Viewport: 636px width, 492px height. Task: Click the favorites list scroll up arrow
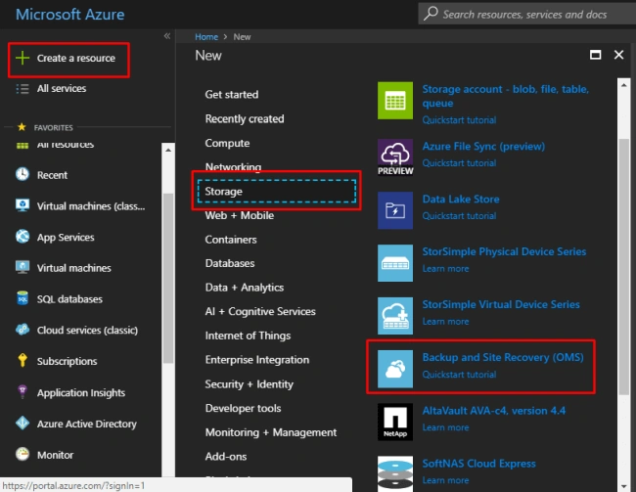point(168,150)
